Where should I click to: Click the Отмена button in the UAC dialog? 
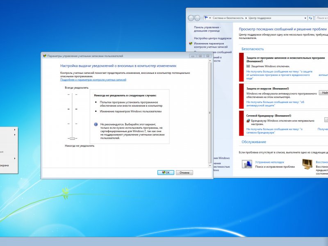tap(184, 173)
